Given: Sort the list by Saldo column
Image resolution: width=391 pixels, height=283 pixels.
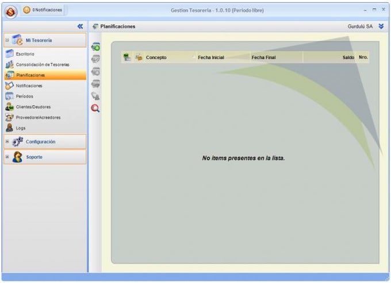Looking at the screenshot, I should pyautogui.click(x=329, y=57).
